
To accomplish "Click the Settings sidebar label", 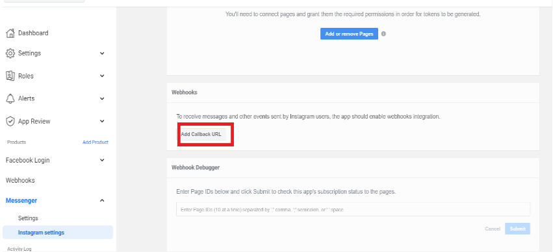I will tap(30, 53).
